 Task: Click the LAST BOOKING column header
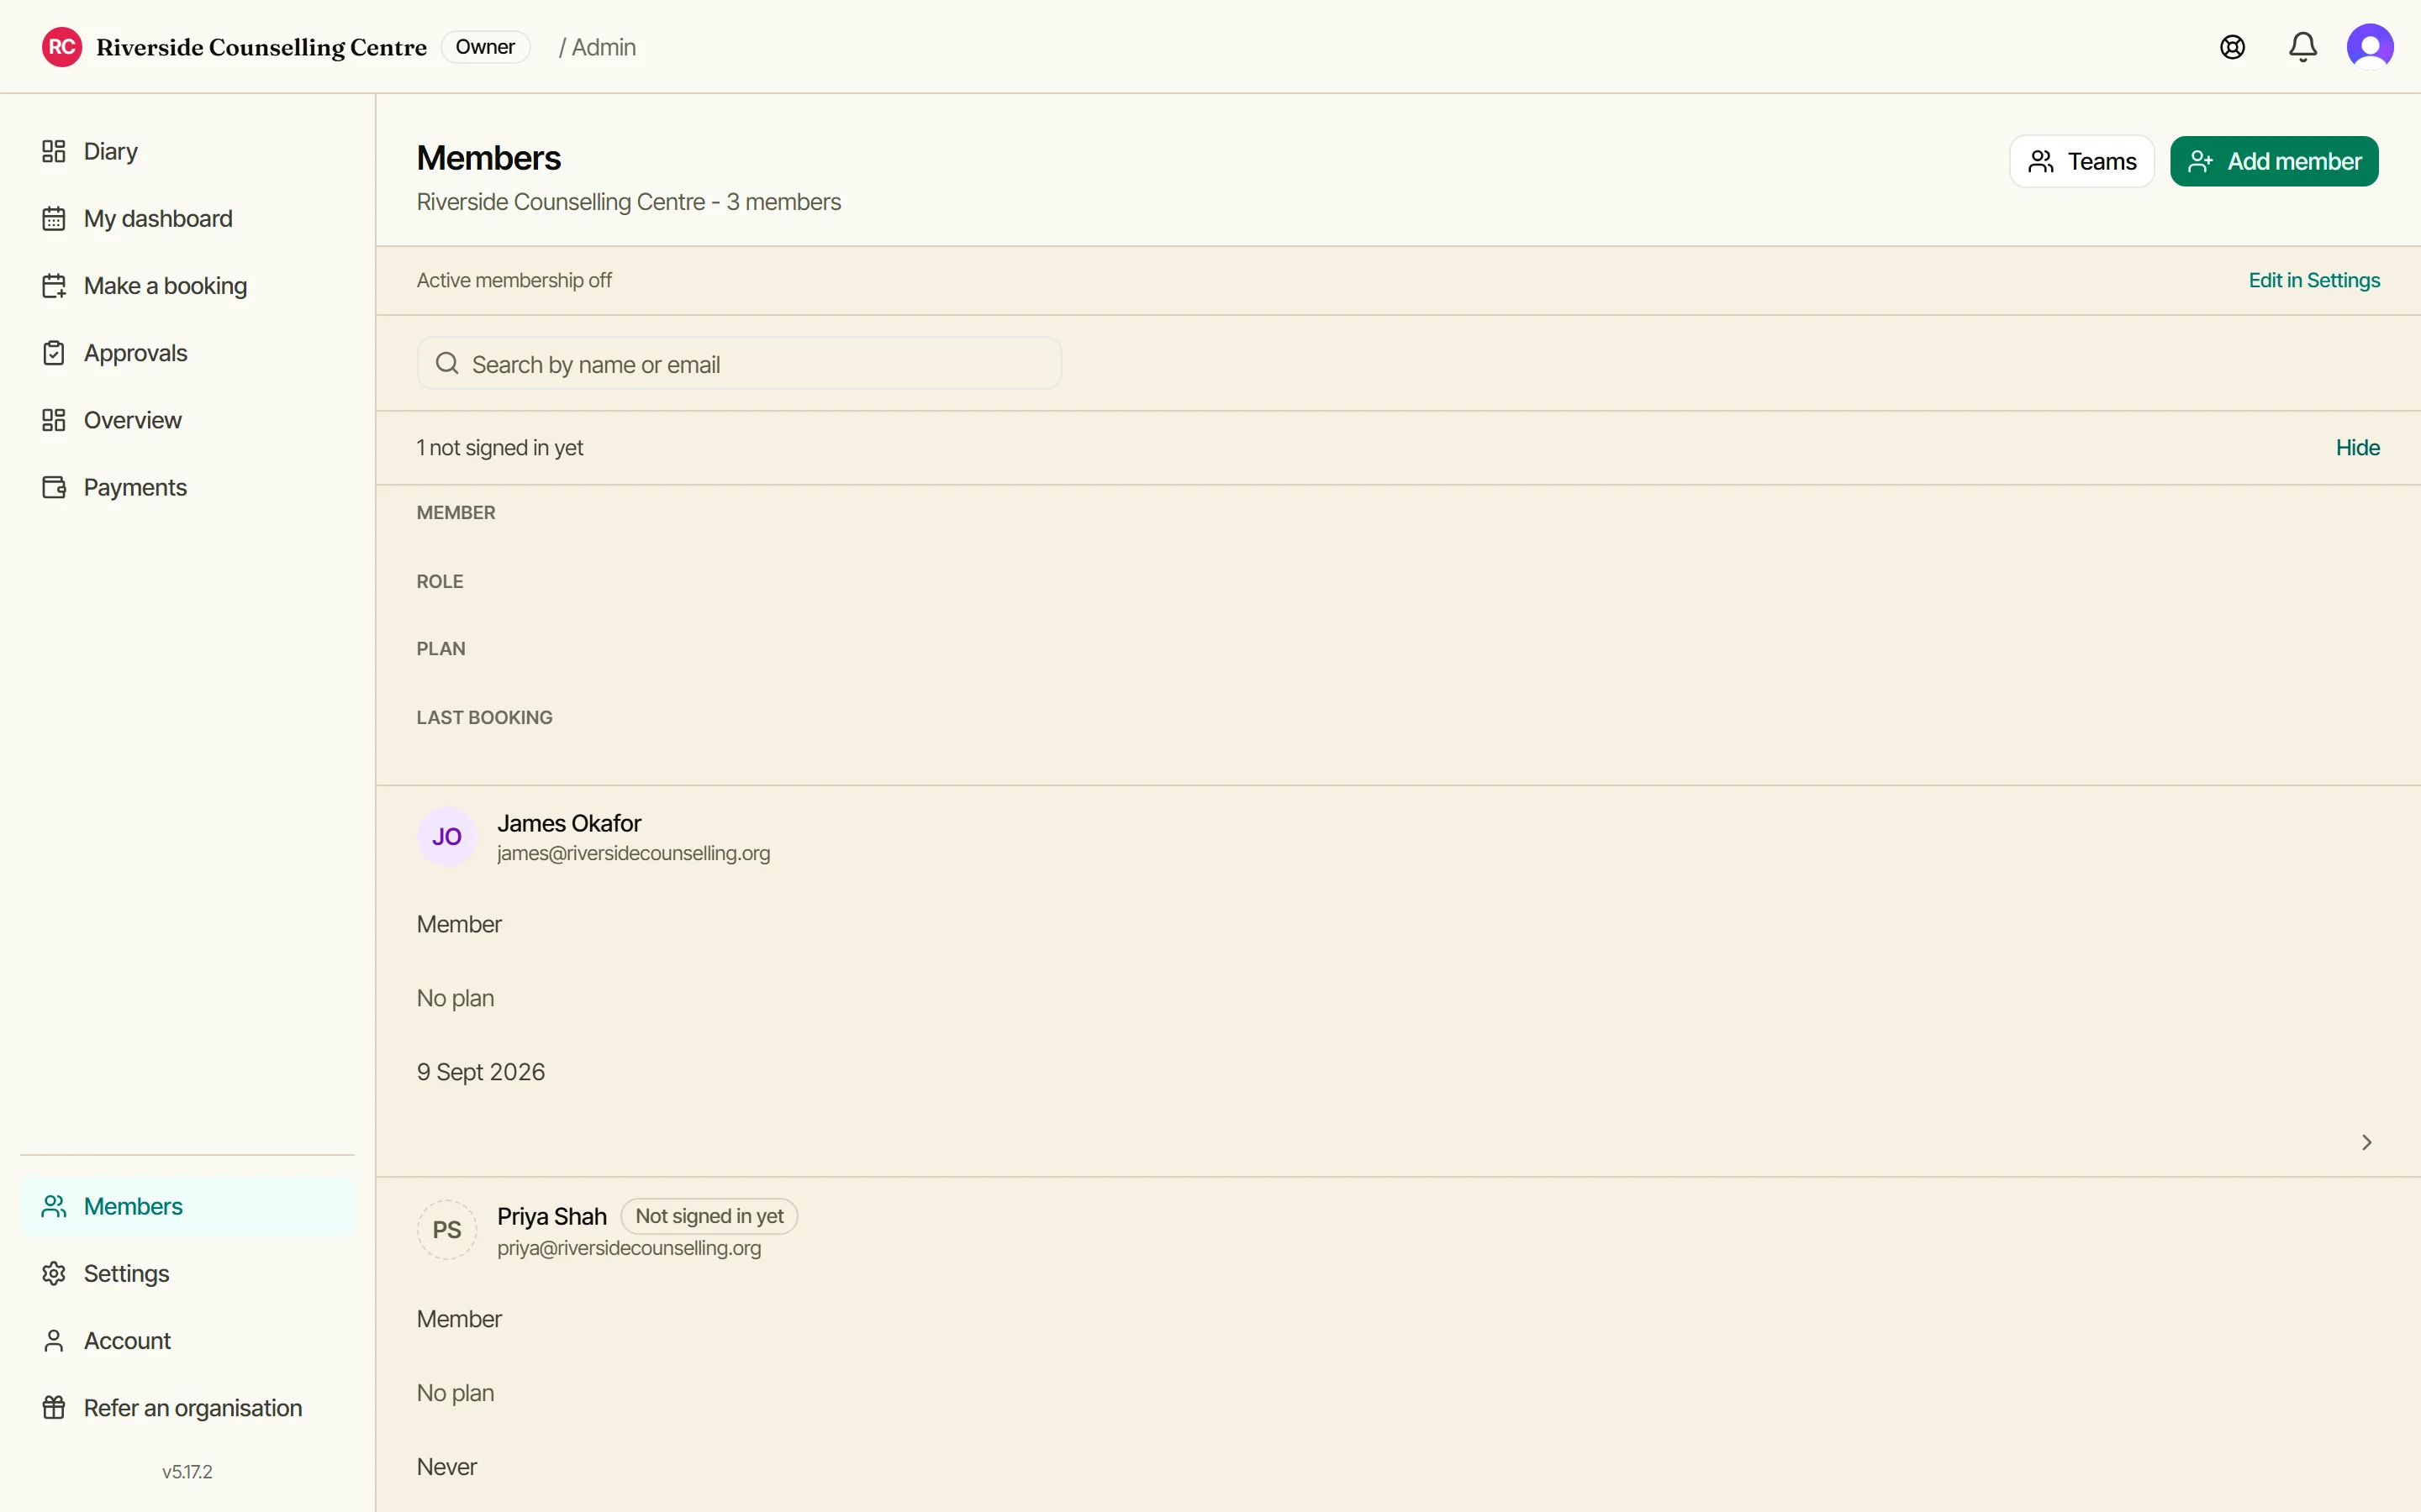click(x=484, y=717)
